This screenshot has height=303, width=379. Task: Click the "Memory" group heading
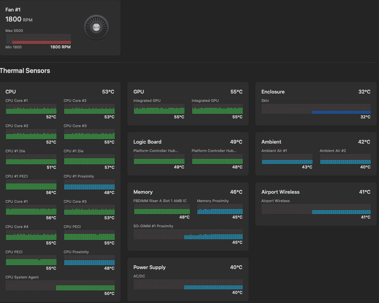pos(143,192)
